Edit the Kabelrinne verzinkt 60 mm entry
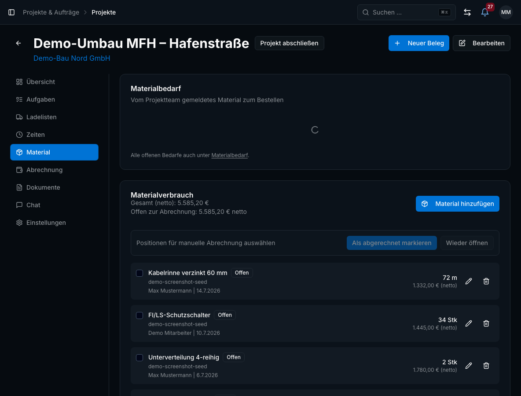521x396 pixels. (x=469, y=282)
